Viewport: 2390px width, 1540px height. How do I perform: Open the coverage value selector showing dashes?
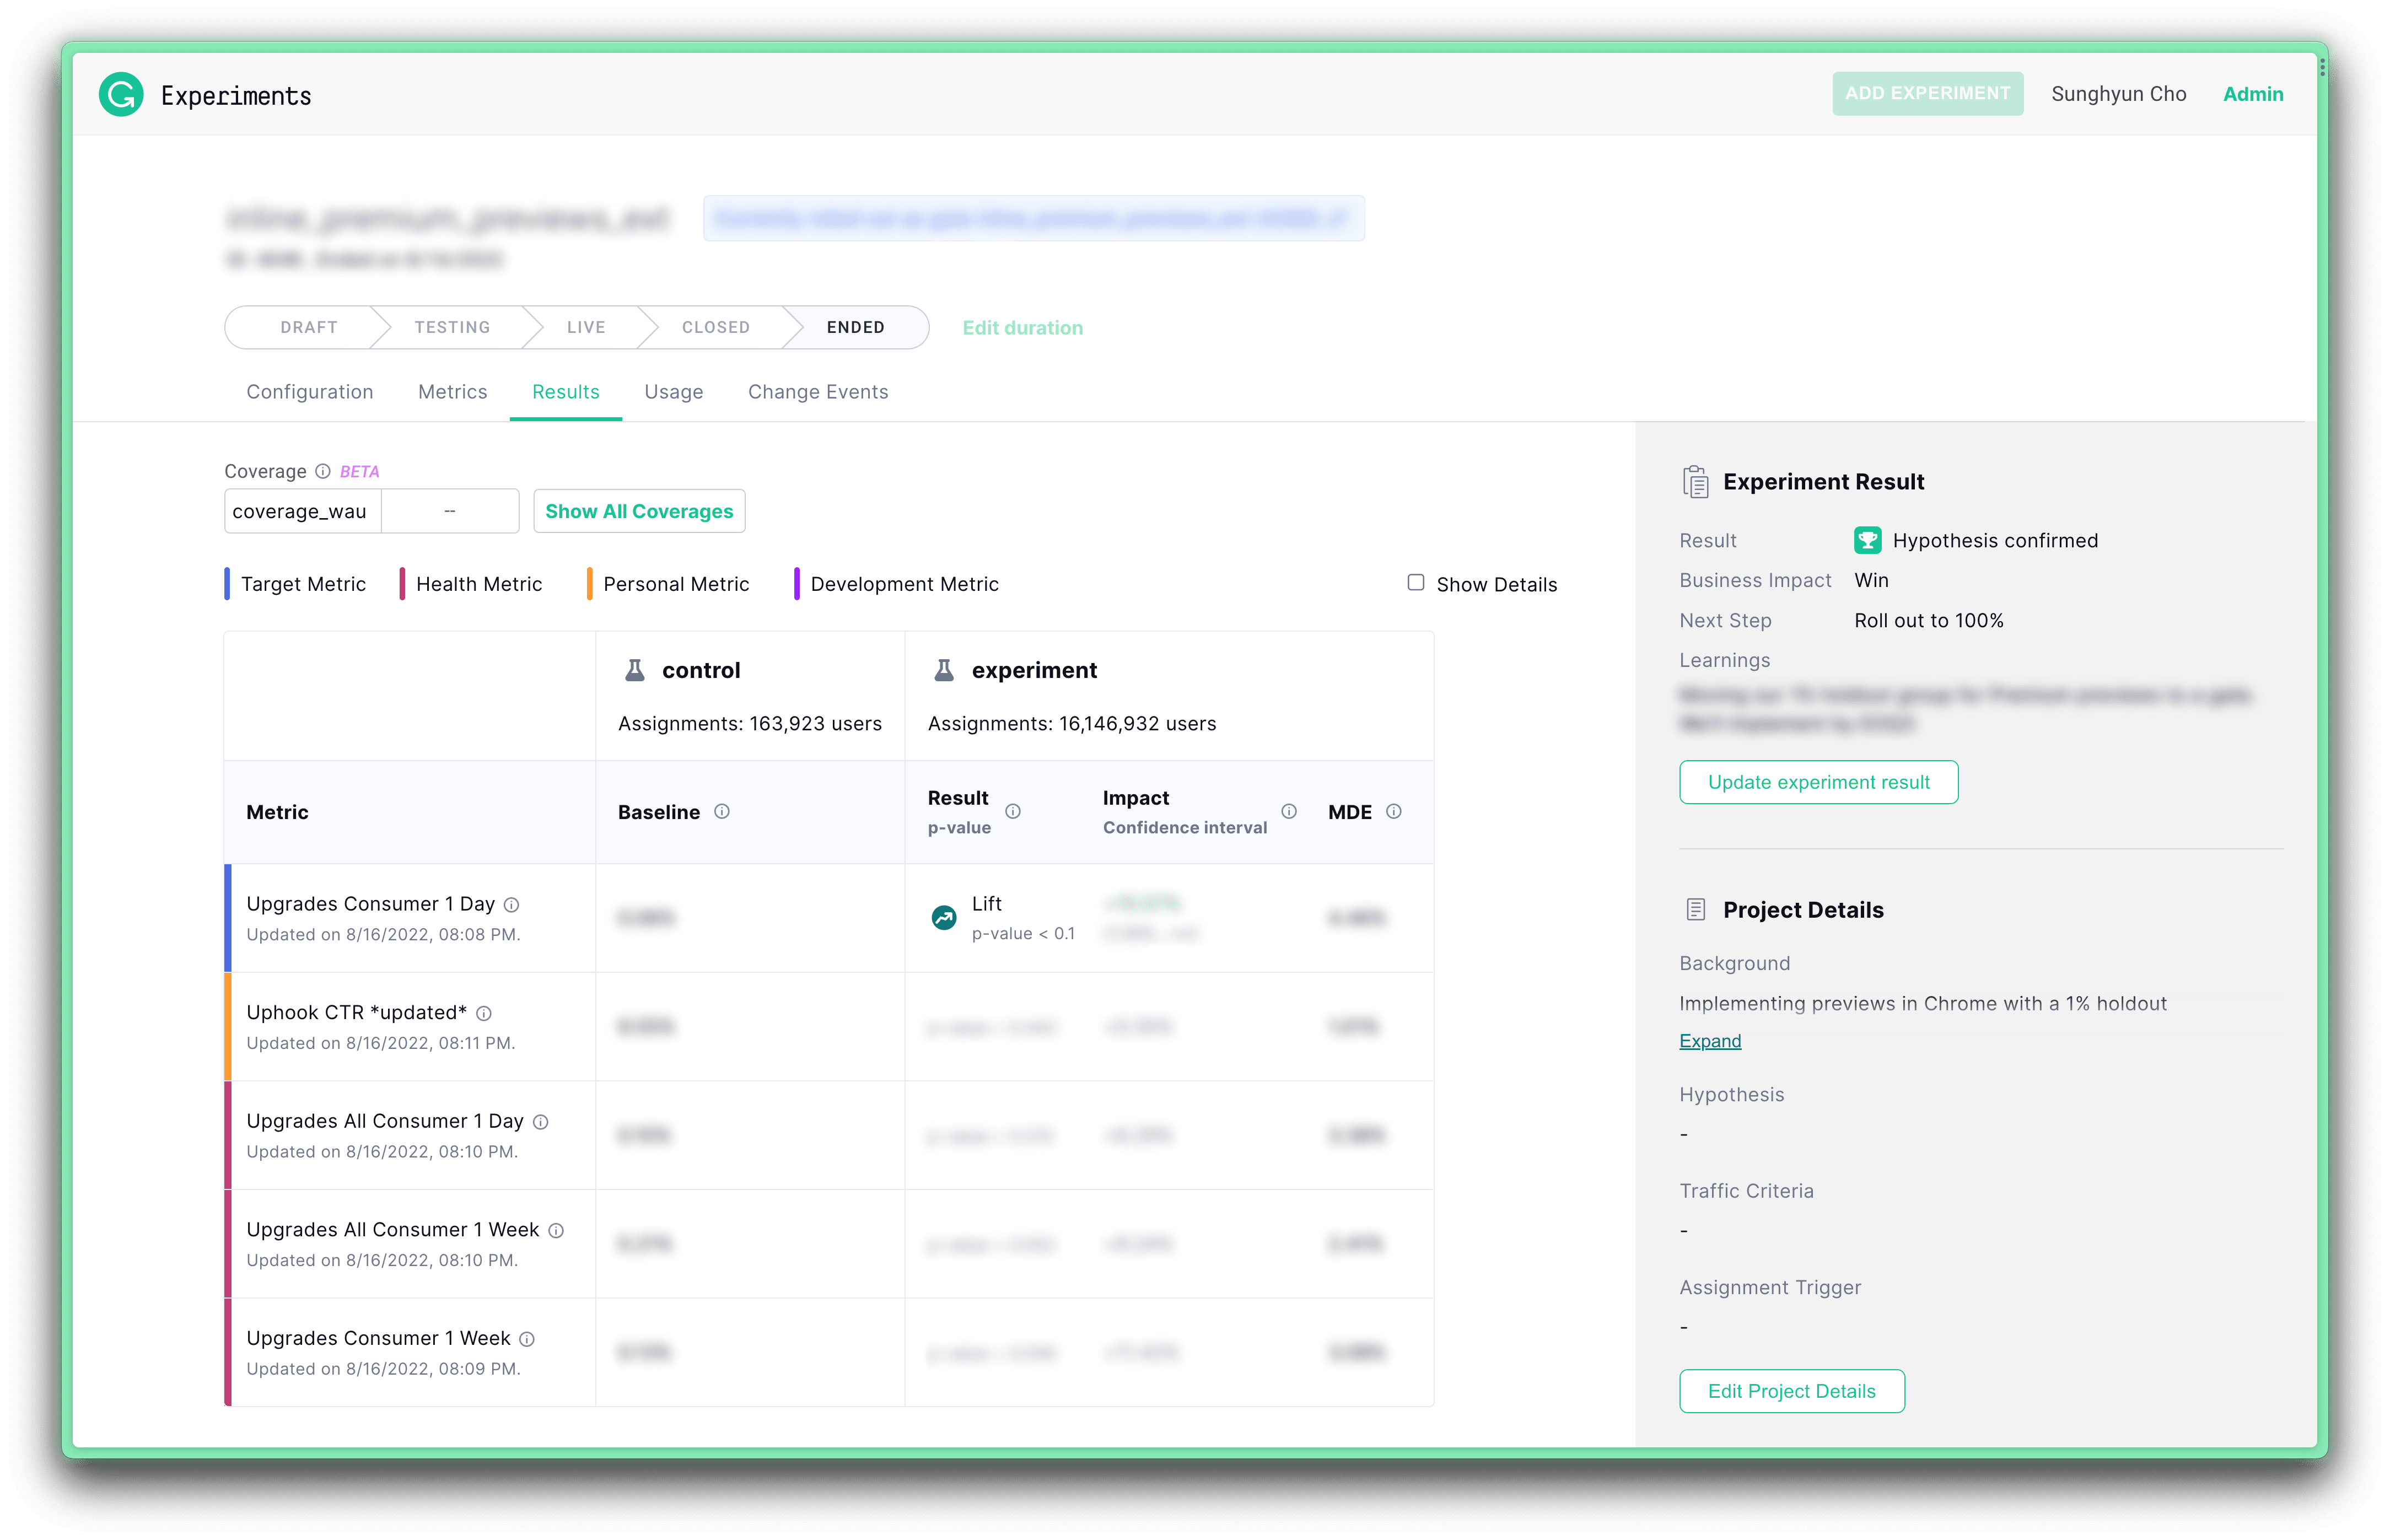click(x=450, y=511)
